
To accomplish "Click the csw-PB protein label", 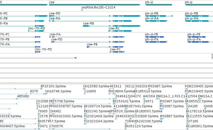I will [92, 44].
